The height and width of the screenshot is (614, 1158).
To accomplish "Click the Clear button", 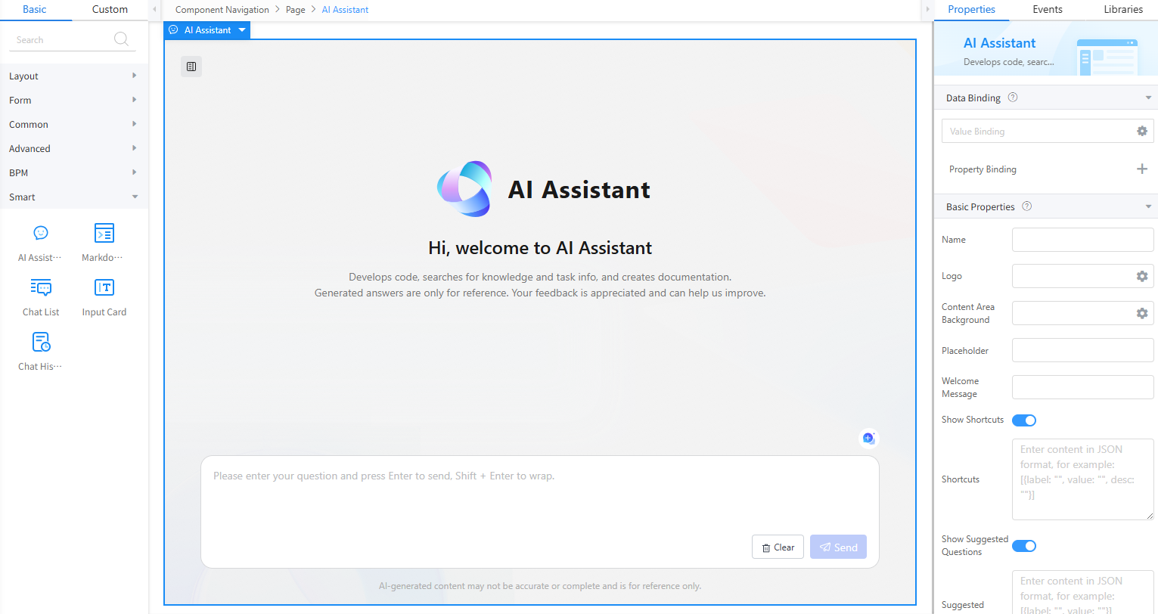I will 778,547.
